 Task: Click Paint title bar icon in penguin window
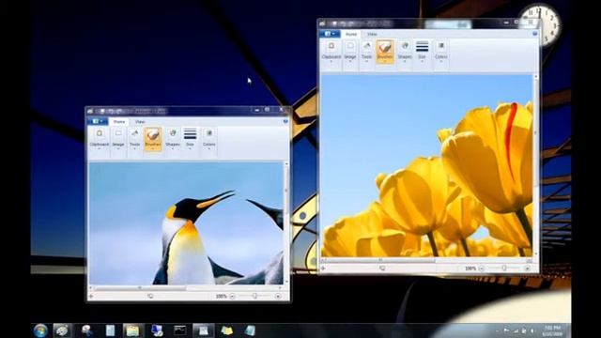click(90, 111)
